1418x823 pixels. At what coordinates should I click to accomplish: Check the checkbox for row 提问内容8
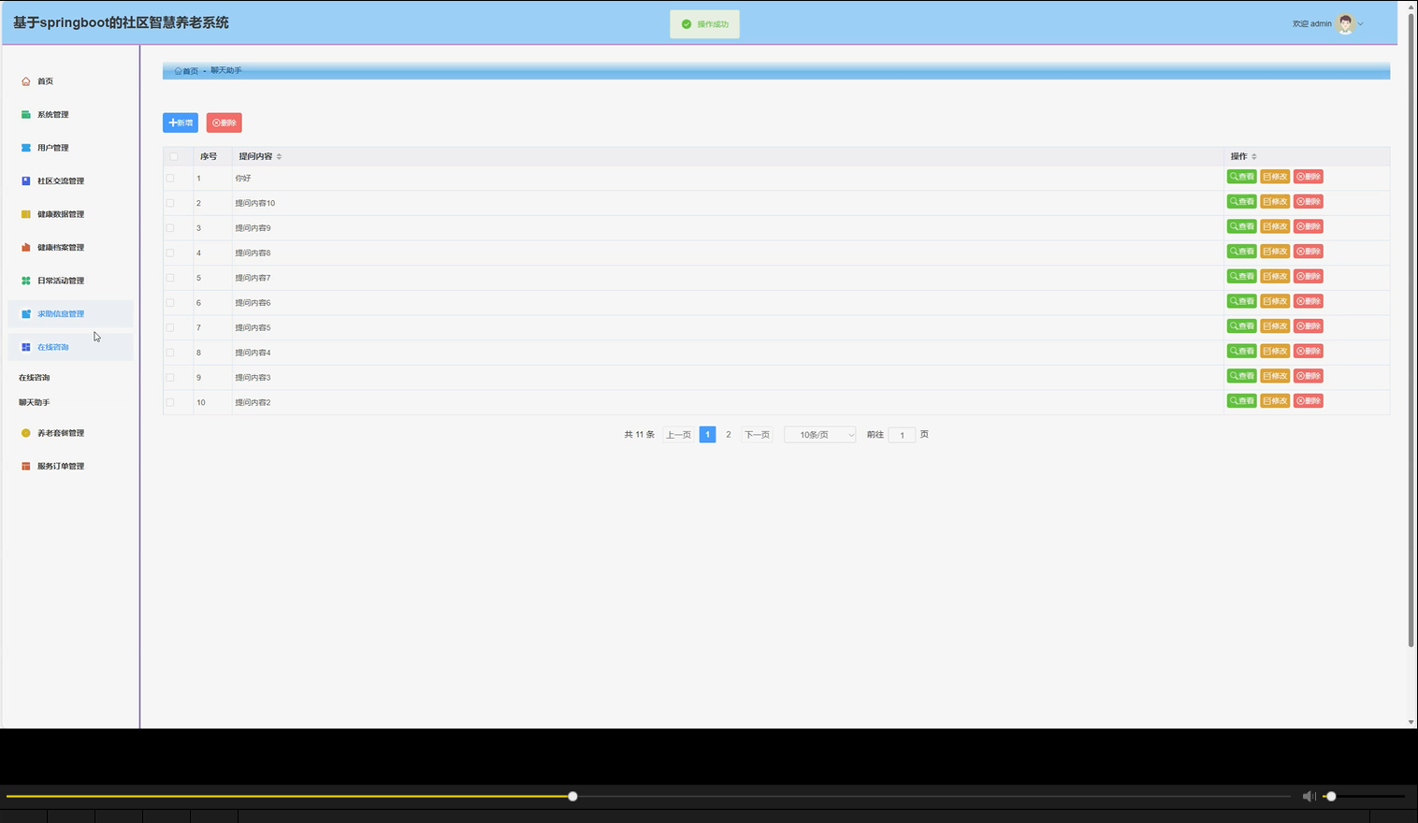[x=170, y=253]
